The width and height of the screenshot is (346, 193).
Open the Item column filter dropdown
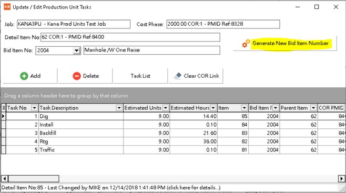245,108
